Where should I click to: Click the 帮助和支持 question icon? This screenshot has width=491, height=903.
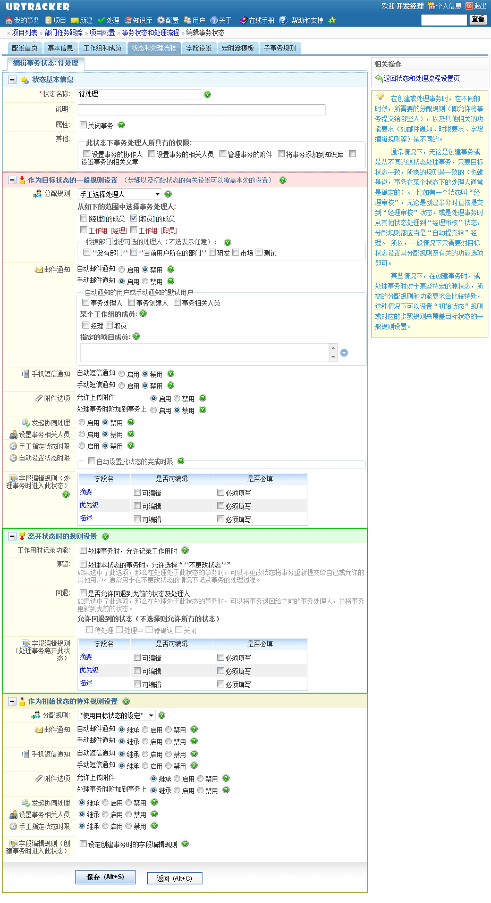pyautogui.click(x=283, y=20)
